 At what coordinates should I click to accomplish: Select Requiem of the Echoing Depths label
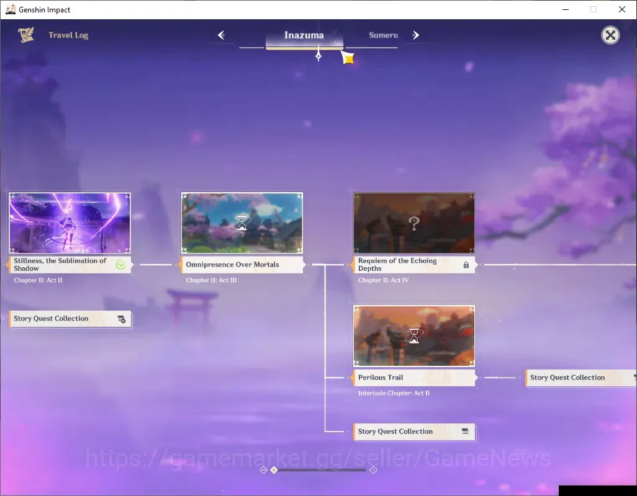[413, 264]
